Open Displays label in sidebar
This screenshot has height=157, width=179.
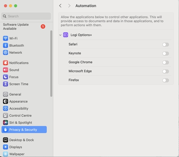click(16, 147)
